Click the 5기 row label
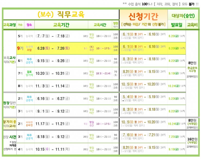 pos(20,36)
